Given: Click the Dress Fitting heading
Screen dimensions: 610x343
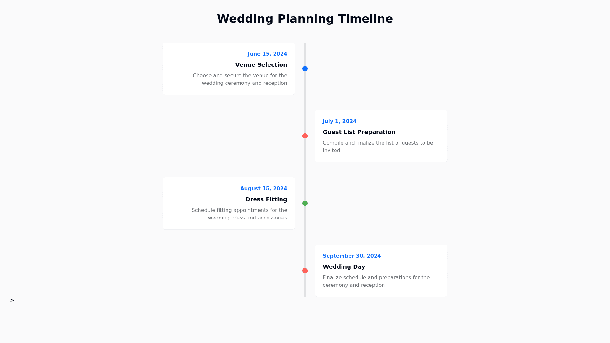Looking at the screenshot, I should click(266, 199).
